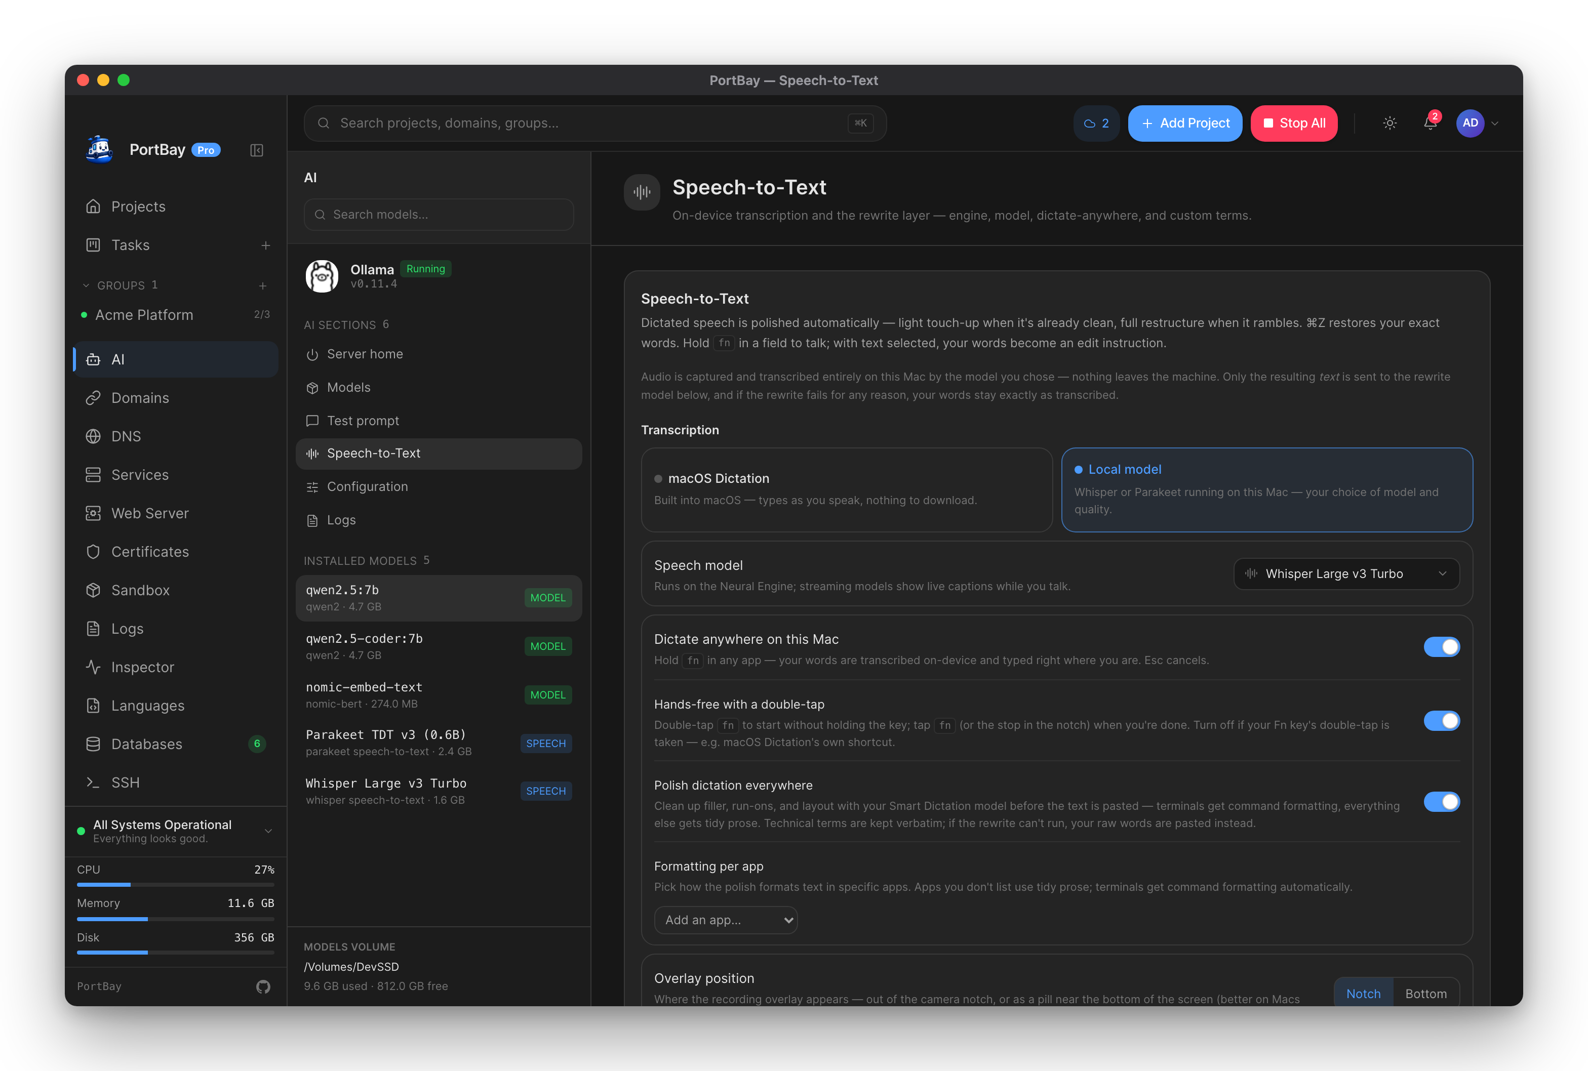
Task: Open Databases section
Action: [x=176, y=744]
